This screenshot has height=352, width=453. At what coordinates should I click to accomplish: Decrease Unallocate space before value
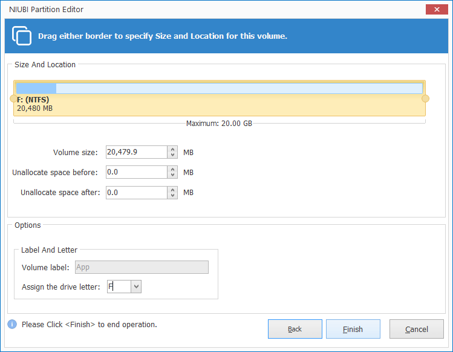coord(173,176)
